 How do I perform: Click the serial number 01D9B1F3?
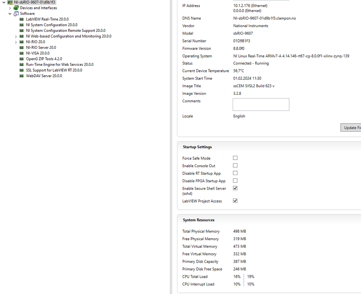(x=241, y=41)
